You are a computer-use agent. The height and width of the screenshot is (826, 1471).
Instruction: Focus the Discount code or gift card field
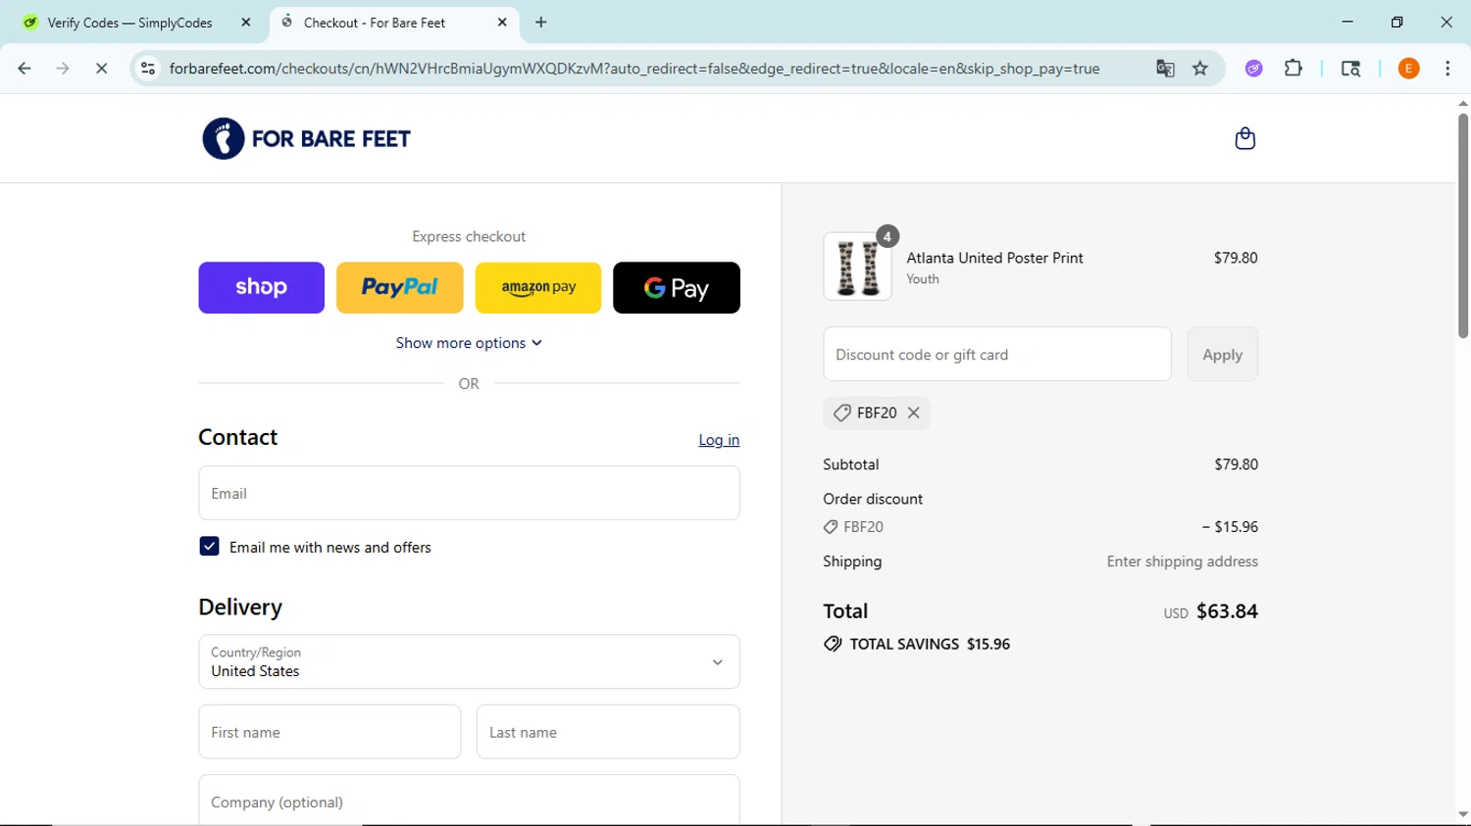click(x=997, y=355)
